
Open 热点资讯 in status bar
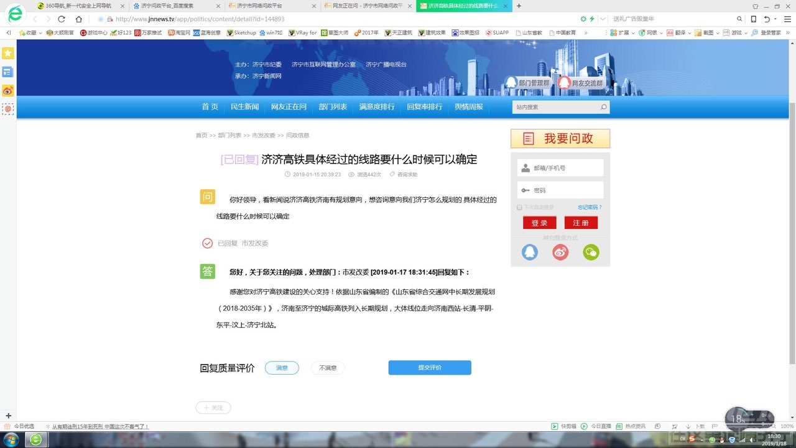coord(631,426)
